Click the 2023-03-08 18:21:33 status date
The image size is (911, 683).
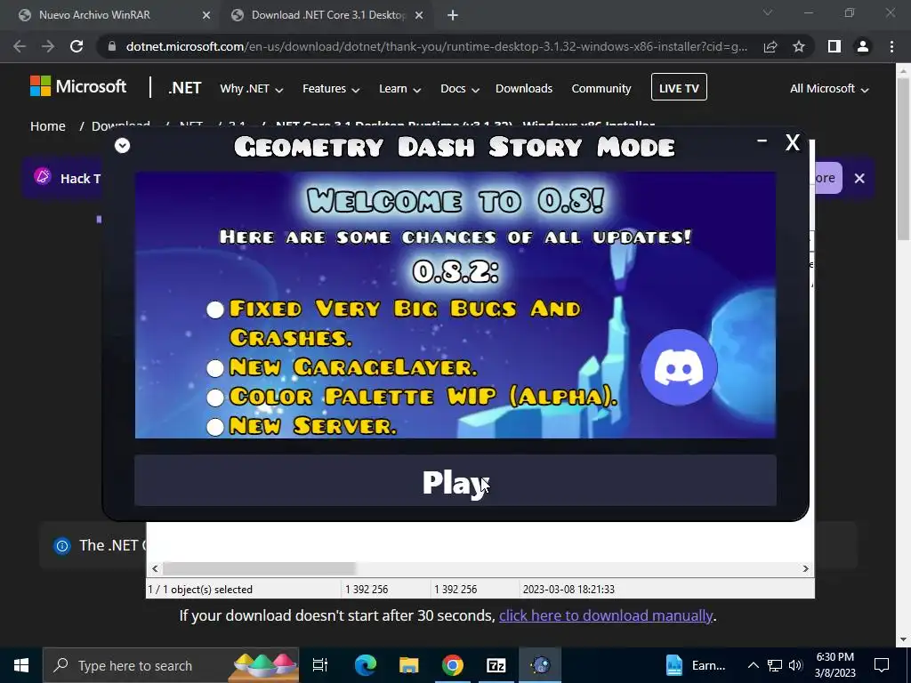point(568,590)
